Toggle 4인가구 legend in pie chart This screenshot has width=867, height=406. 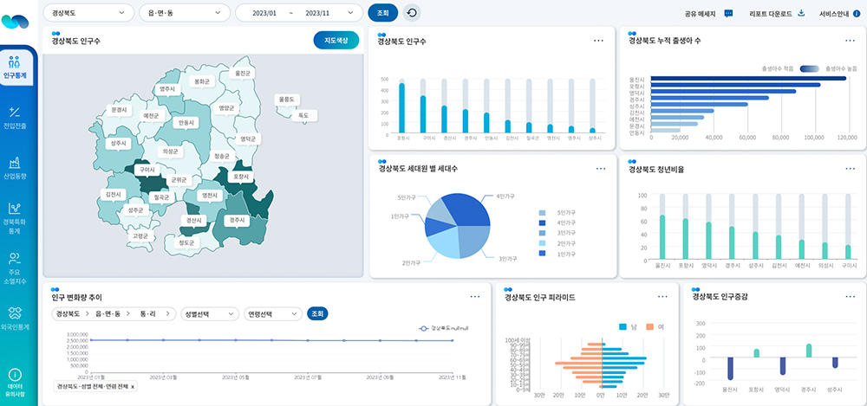542,222
